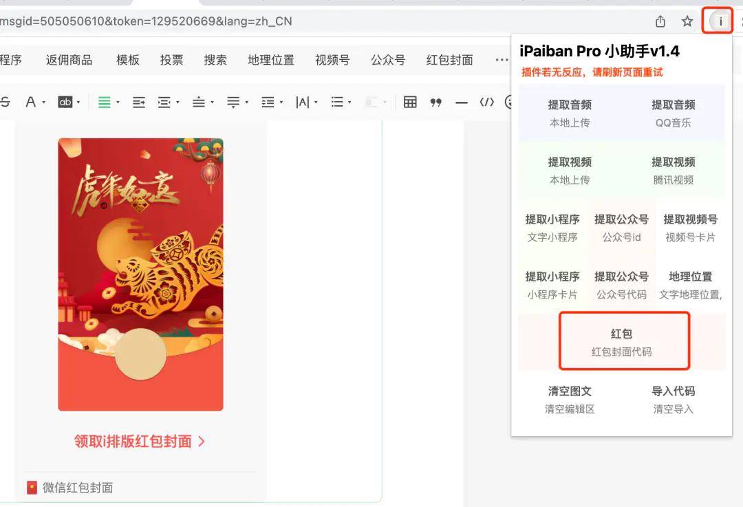Show more insert options via the ellipsis
This screenshot has height=507, width=743.
(x=502, y=60)
